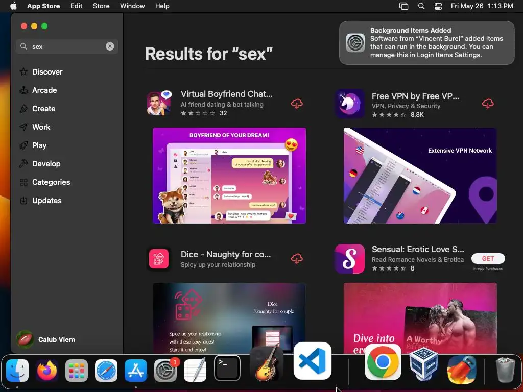The image size is (523, 392).
Task: Open Spotlight search in menu bar
Action: (421, 6)
